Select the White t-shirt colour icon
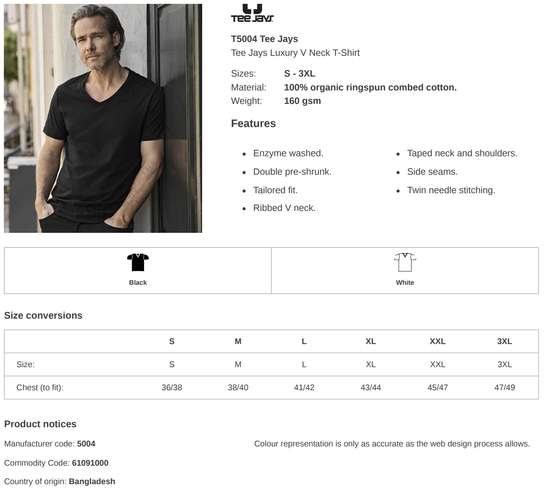This screenshot has width=549, height=498. [x=405, y=262]
